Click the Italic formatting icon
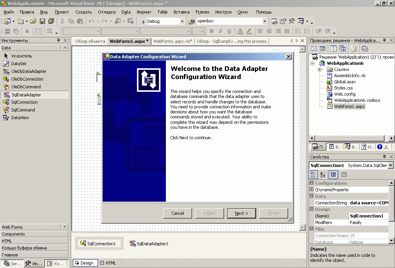This screenshot has width=395, height=268. tap(220, 31)
